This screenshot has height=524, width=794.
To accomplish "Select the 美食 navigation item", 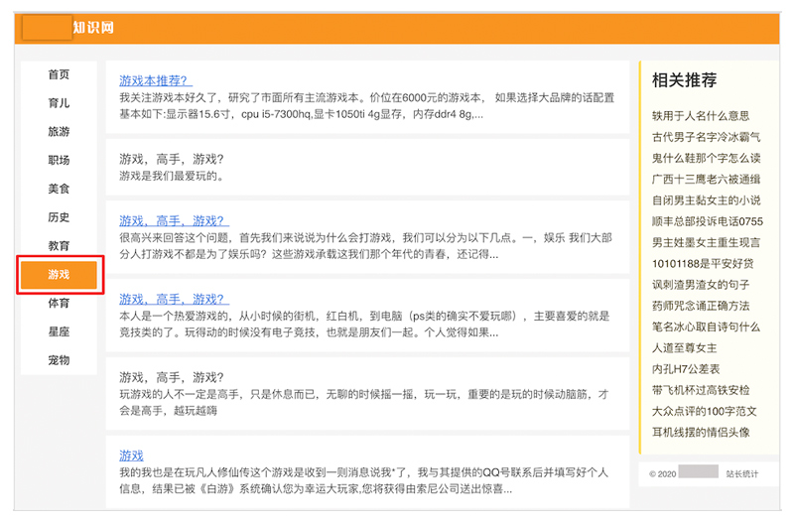I will tap(59, 189).
